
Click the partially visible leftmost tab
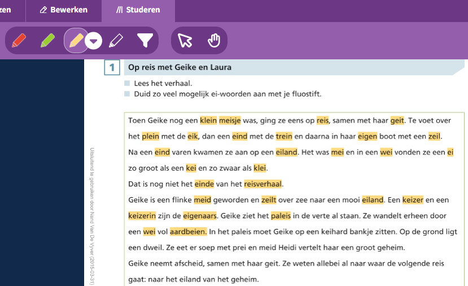point(8,10)
